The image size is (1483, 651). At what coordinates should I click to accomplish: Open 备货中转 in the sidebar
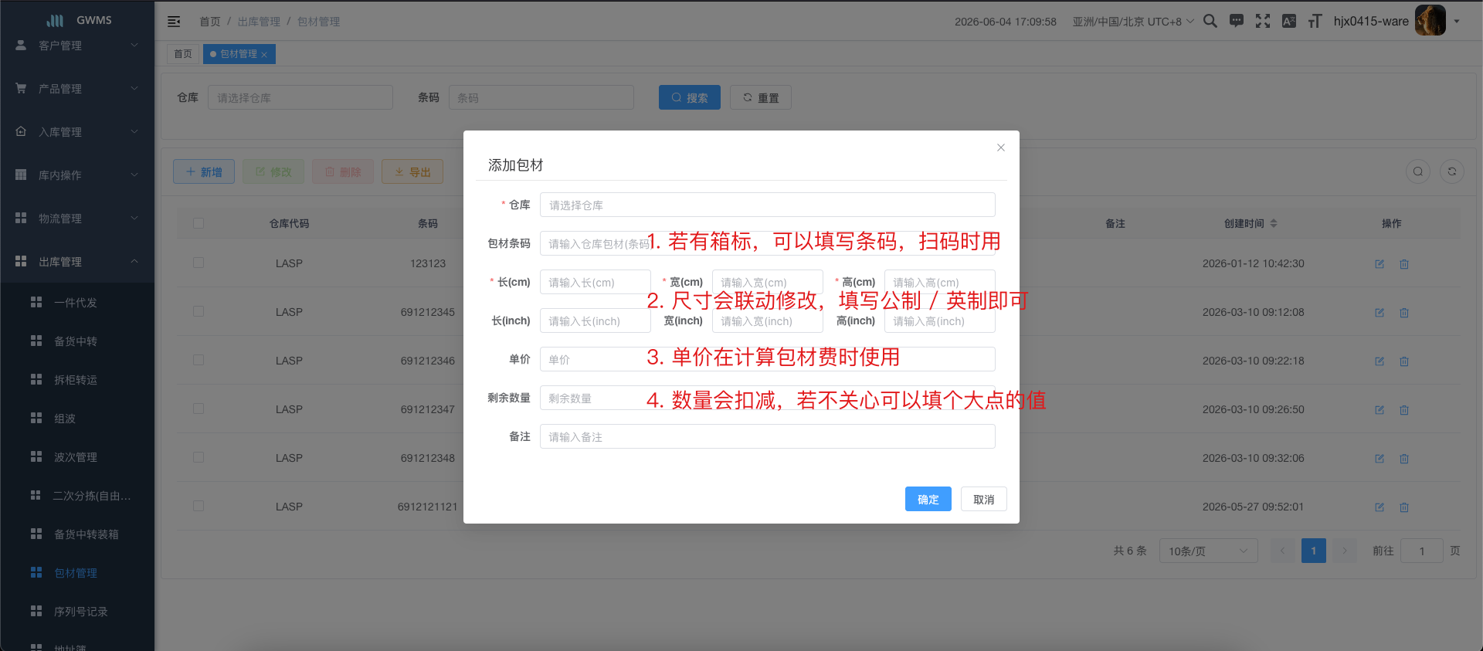click(77, 341)
